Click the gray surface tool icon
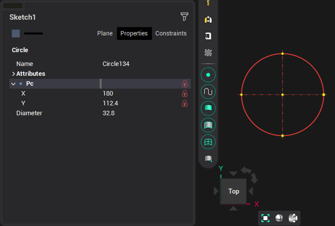The image size is (335, 226). click(x=208, y=125)
